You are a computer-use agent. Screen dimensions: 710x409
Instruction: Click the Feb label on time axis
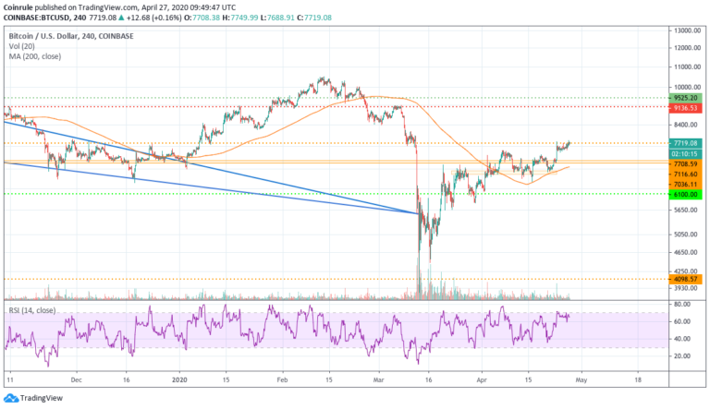[282, 380]
